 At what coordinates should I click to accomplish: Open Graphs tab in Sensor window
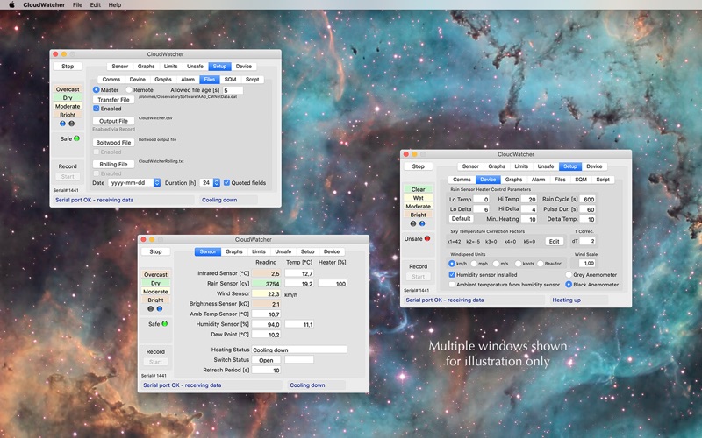[x=233, y=251]
